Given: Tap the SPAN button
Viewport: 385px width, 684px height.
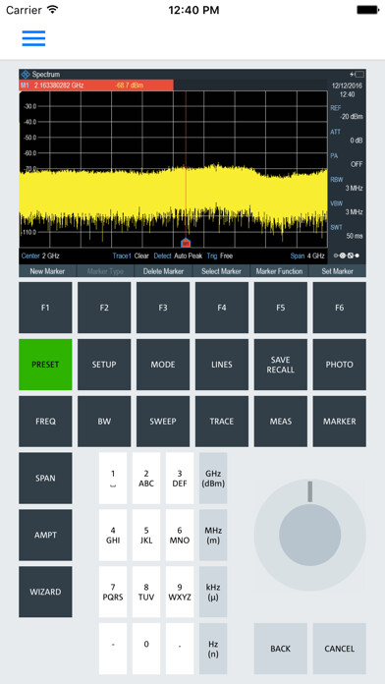Looking at the screenshot, I should point(45,478).
